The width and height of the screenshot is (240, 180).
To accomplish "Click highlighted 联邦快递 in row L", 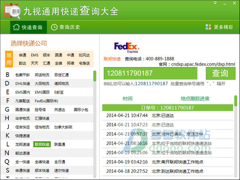I will click(42, 144).
